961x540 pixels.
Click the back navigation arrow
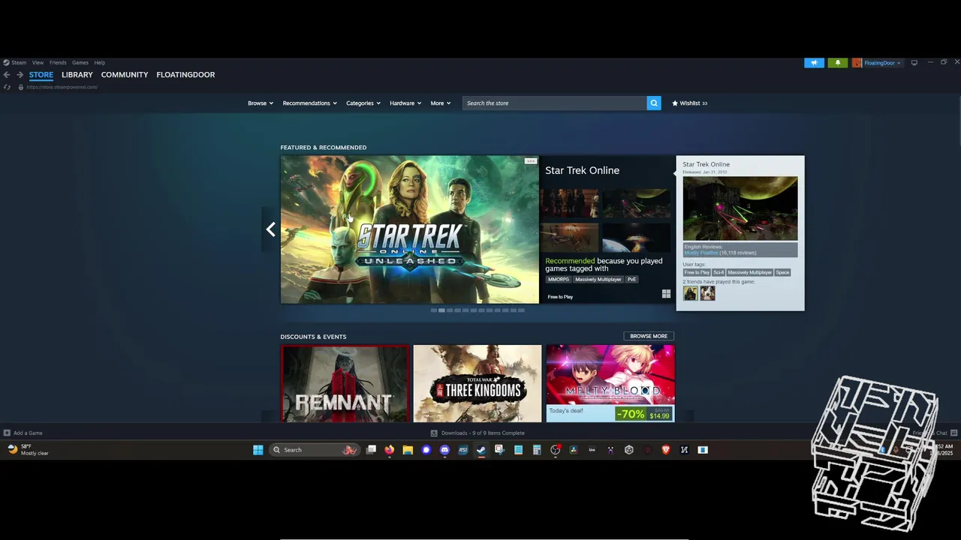tap(7, 75)
